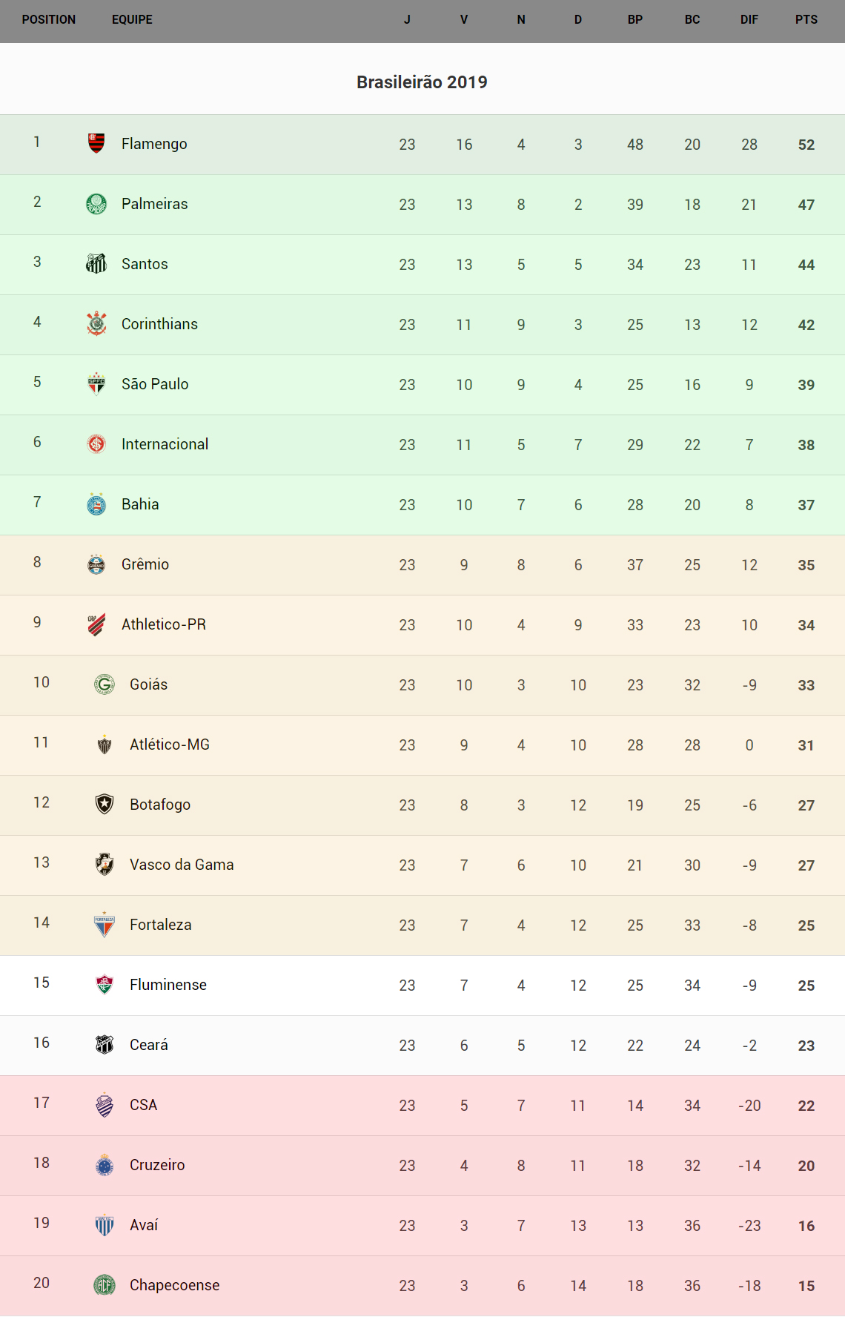Viewport: 845px width, 1317px height.
Task: Click the Chapecoense club crest
Action: point(105,1284)
